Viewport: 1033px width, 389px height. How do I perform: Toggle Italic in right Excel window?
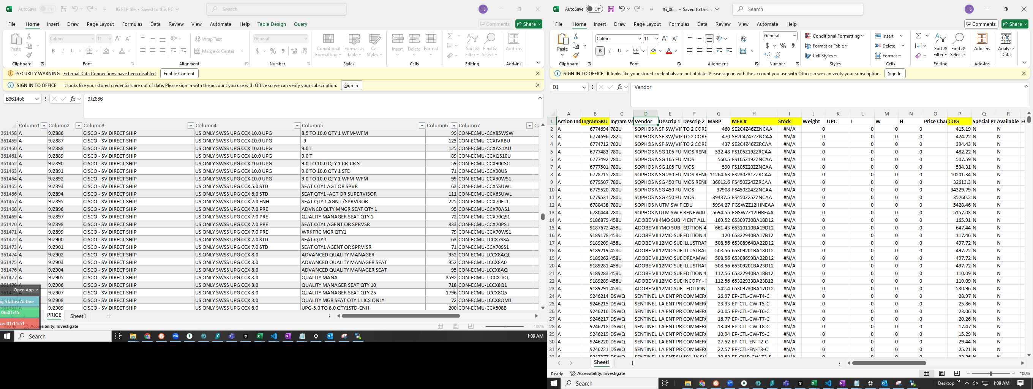[610, 51]
